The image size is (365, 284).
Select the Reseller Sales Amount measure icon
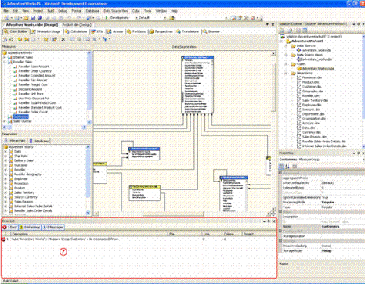point(15,67)
